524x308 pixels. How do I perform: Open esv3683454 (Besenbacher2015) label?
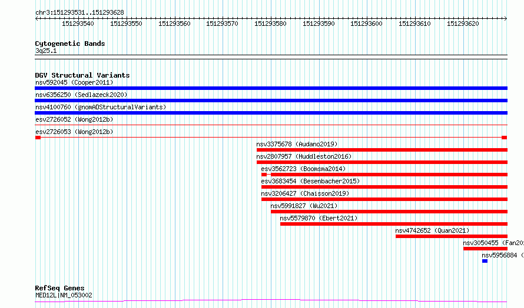click(310, 181)
